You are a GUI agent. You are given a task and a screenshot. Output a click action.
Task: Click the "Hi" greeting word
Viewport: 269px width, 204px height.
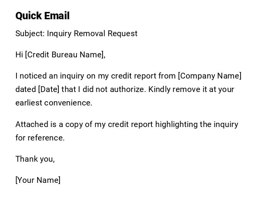(19, 55)
